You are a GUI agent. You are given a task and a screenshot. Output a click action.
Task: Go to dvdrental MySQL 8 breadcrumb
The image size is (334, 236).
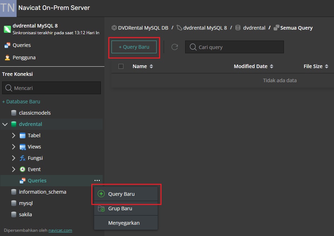(205, 28)
